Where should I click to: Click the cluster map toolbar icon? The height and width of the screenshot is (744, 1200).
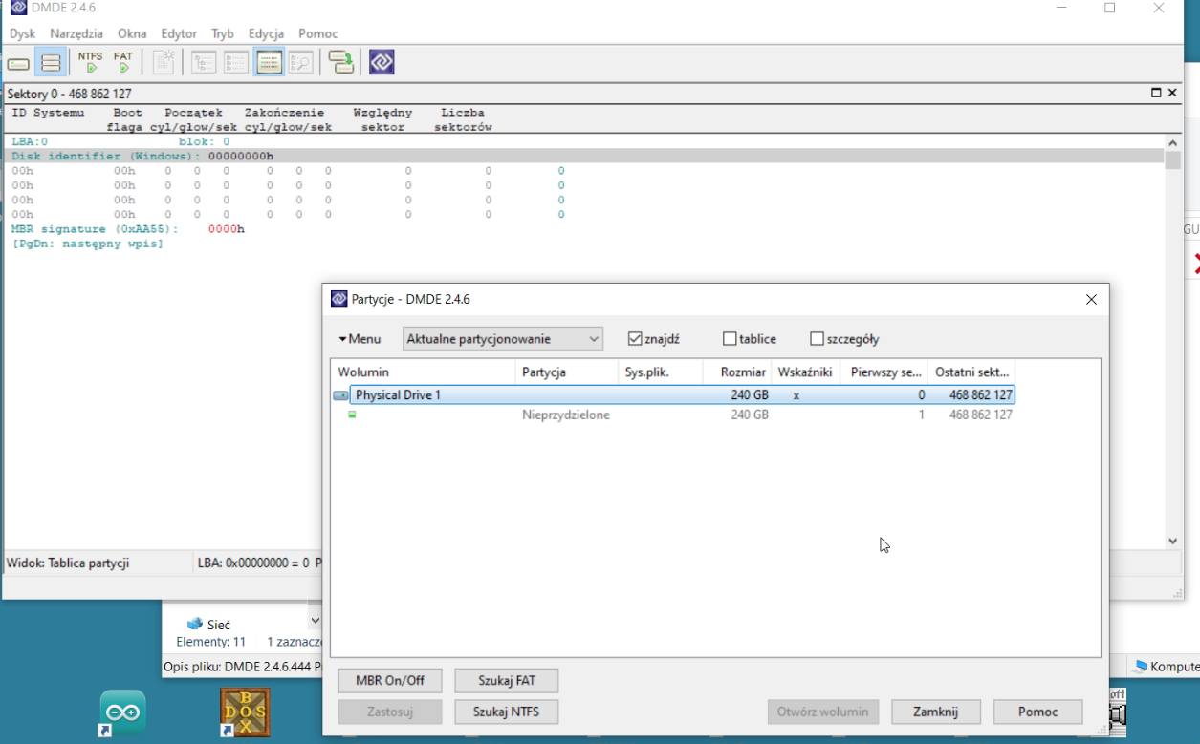(x=164, y=63)
